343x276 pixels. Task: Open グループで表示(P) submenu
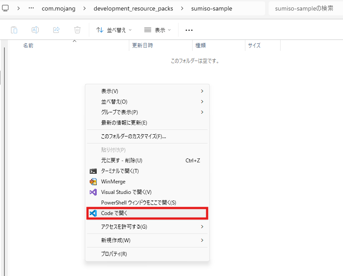[147, 112]
